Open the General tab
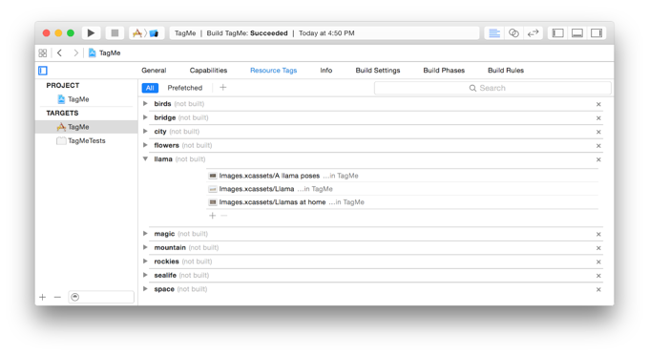Screen dimensions: 649x356 [154, 71]
